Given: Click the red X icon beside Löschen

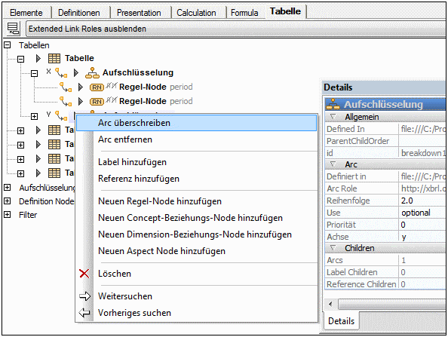Looking at the screenshot, I should tap(84, 274).
